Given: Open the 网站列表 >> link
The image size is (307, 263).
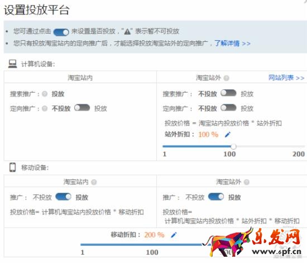Looking at the screenshot, I should pos(286,78).
